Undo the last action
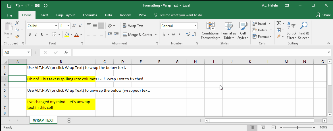 18,5
